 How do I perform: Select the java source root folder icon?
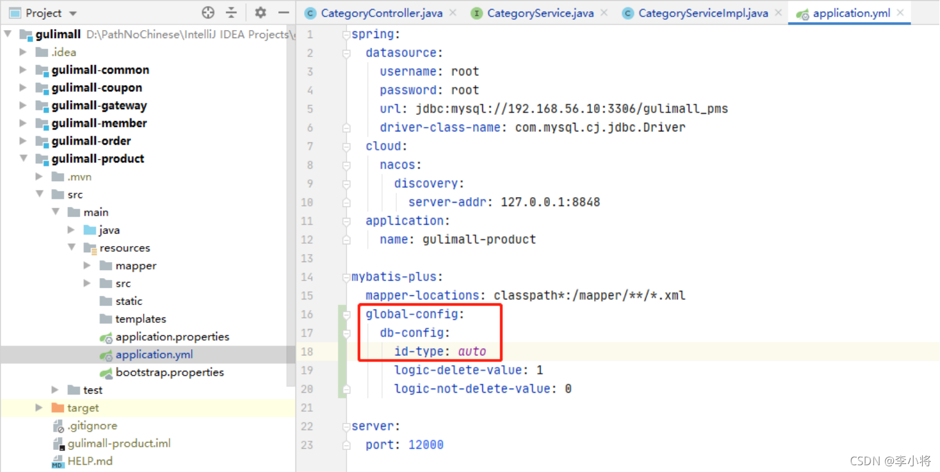point(90,230)
